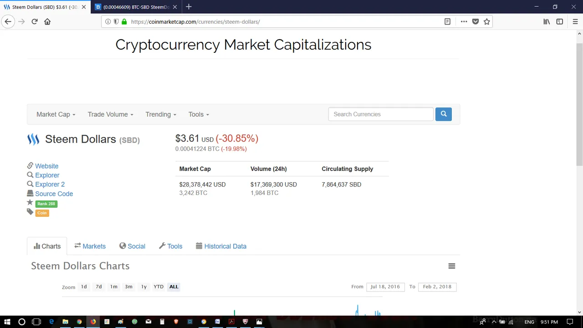
Task: Set chart zoom to 1y
Action: [144, 287]
